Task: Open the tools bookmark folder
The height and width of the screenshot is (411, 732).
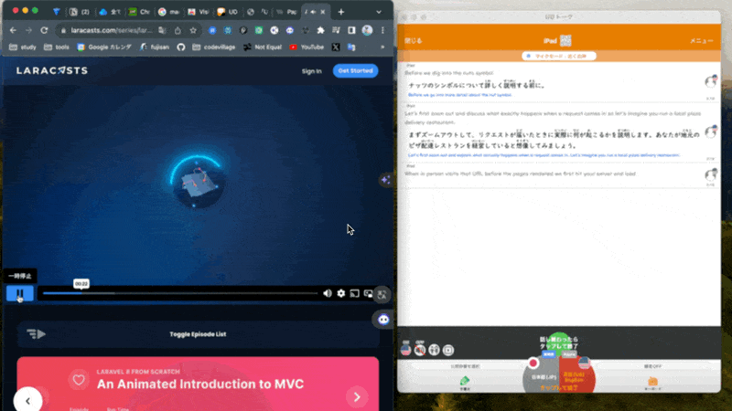Action: (57, 47)
